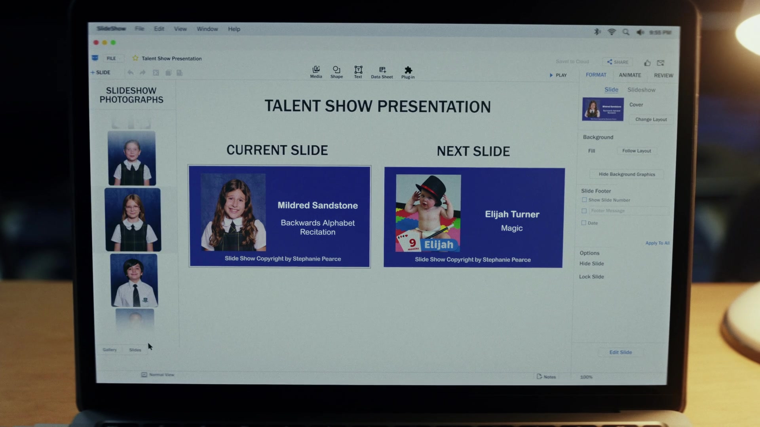The height and width of the screenshot is (427, 760).
Task: Click the clock time in the menu bar
Action: (661, 32)
